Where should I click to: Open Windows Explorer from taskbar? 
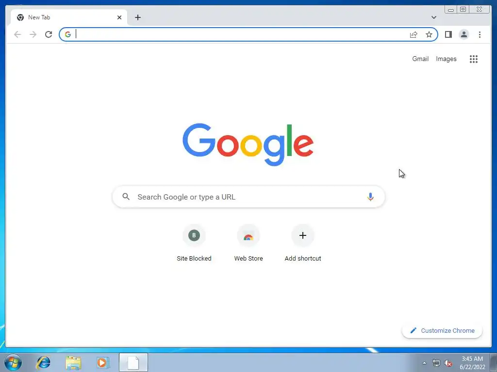(73, 362)
